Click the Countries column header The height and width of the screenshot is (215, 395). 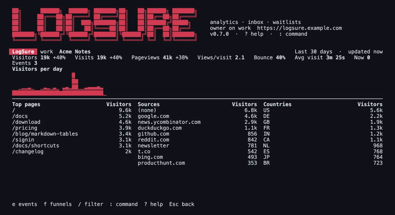277,104
